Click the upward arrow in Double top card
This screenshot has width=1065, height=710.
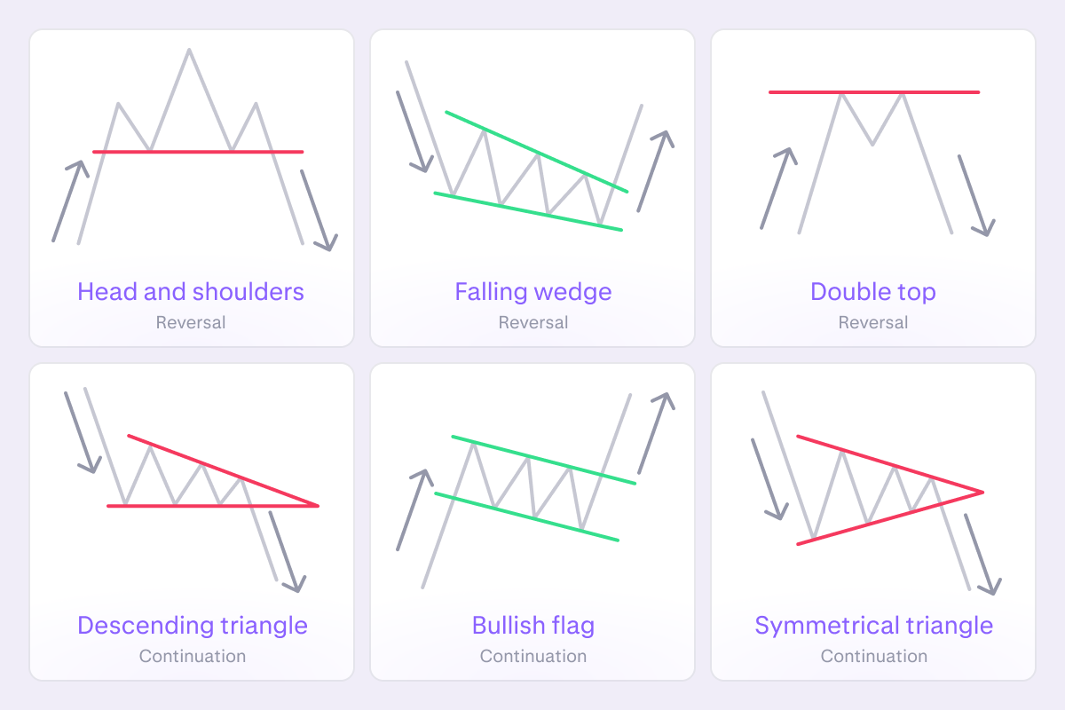pos(777,188)
